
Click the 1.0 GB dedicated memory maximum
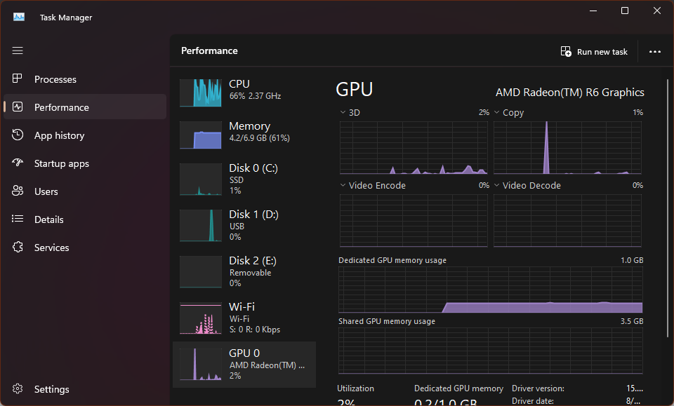[x=632, y=260]
